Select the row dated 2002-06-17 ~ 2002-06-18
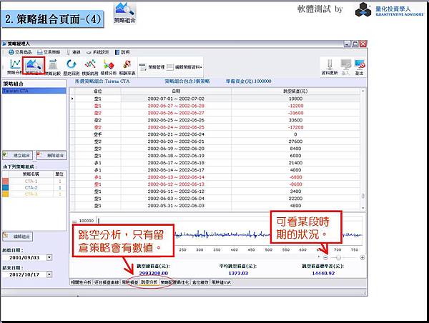Screen dimensions: 429x323 point(215,162)
